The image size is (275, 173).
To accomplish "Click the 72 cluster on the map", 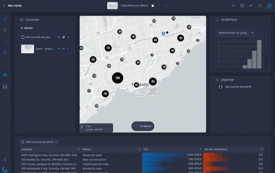I will point(181,38).
